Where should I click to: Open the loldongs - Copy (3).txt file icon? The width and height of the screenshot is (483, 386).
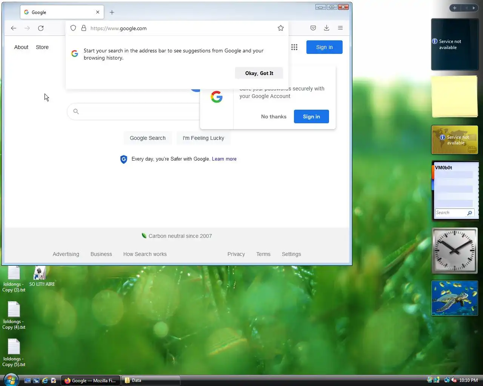(14, 279)
